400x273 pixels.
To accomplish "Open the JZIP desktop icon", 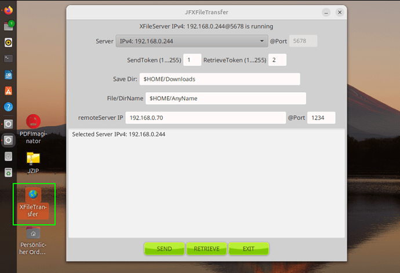I will coord(33,163).
